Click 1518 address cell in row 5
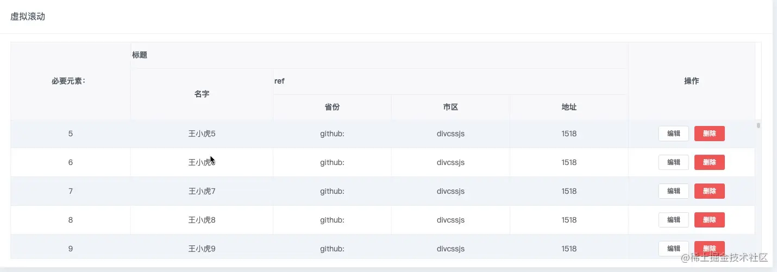This screenshot has height=272, width=777. 569,134
